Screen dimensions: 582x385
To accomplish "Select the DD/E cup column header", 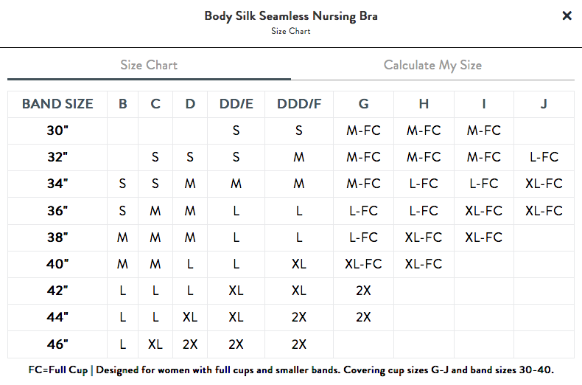I will (x=236, y=104).
